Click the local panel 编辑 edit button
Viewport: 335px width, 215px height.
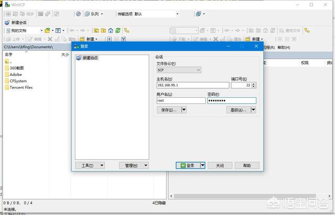coord(35,39)
